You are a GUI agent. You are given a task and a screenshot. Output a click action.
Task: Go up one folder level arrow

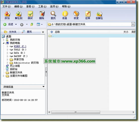pyautogui.click(x=32, y=24)
